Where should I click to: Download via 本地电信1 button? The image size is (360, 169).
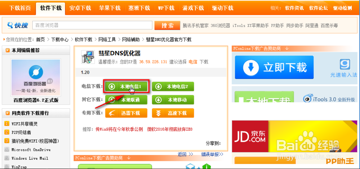tap(126, 86)
